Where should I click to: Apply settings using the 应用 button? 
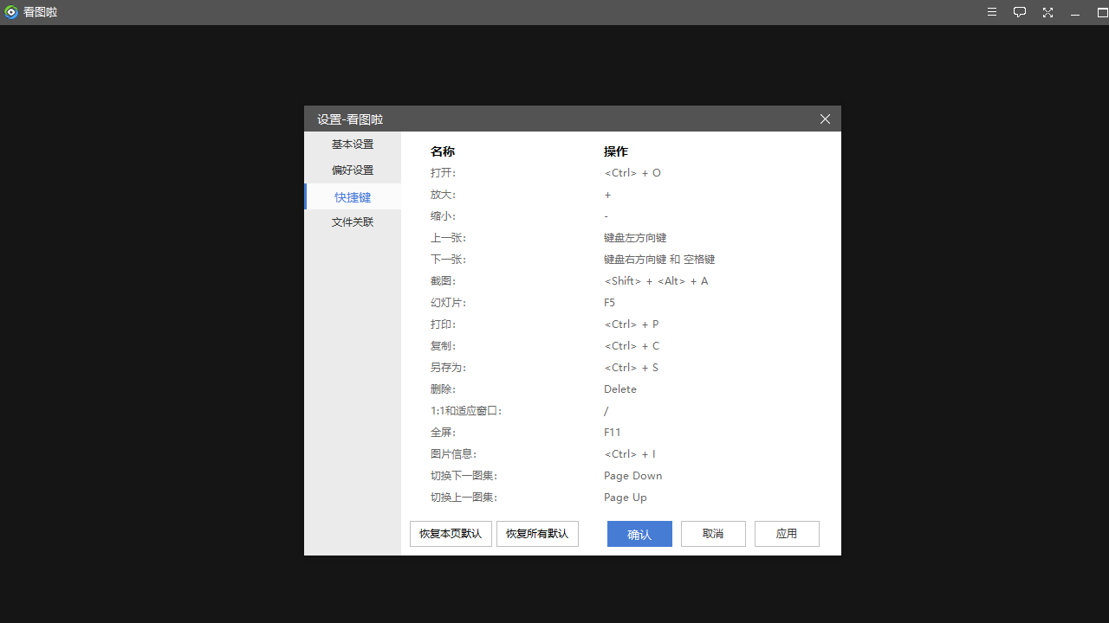coord(787,534)
